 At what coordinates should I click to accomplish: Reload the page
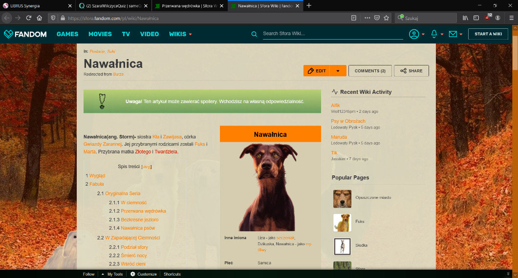pyautogui.click(x=29, y=18)
